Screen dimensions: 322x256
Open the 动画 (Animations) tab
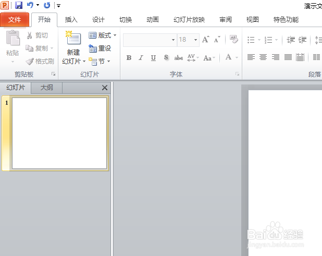(x=153, y=20)
